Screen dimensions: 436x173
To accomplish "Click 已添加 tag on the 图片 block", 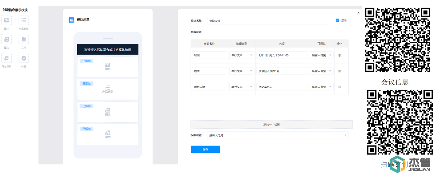I will click(x=86, y=61).
